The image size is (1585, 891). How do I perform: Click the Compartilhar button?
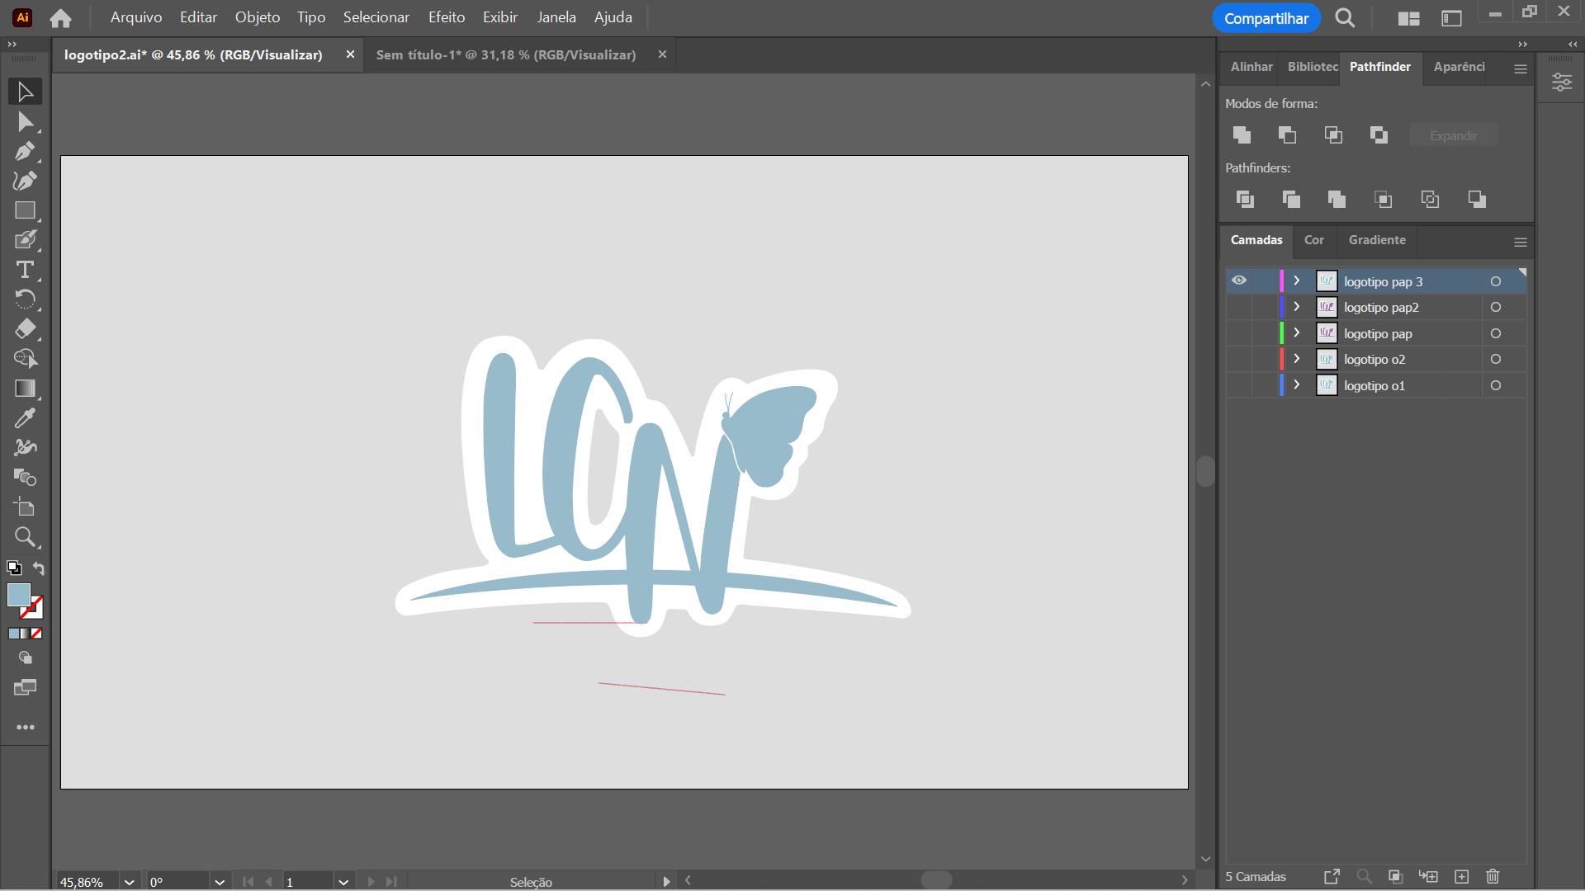1266,18
